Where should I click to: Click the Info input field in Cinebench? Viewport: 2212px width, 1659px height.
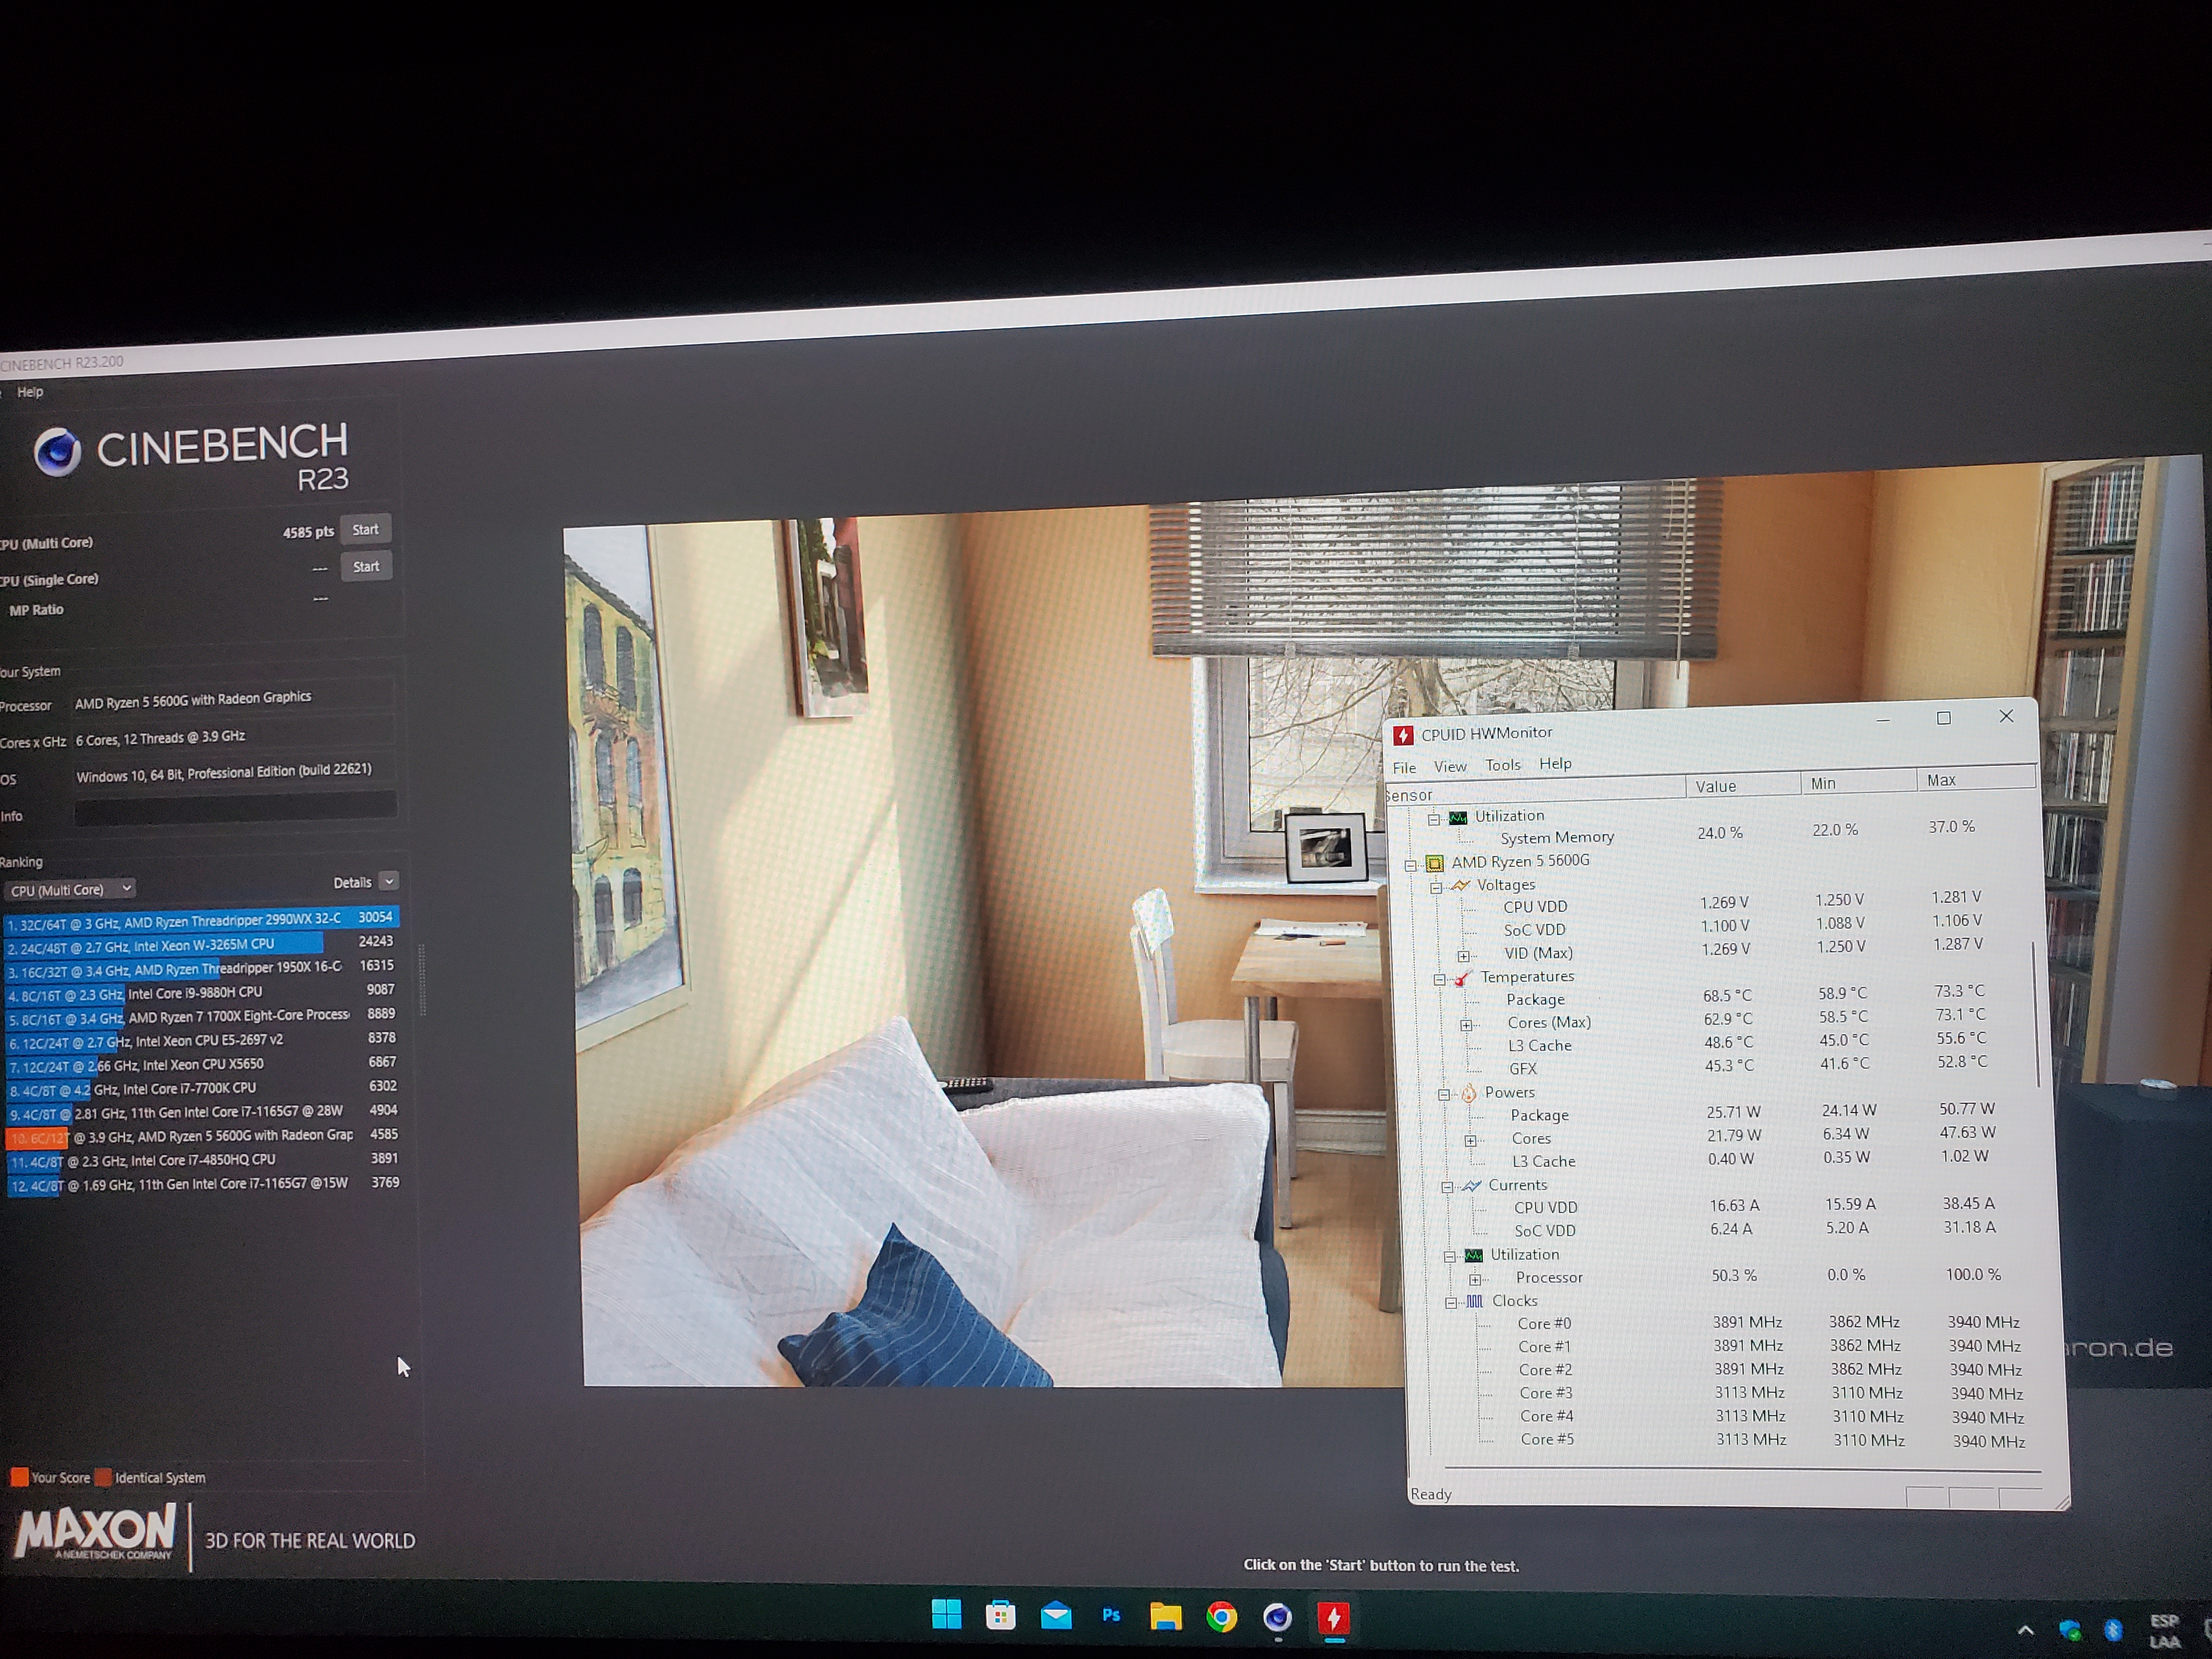[x=235, y=808]
